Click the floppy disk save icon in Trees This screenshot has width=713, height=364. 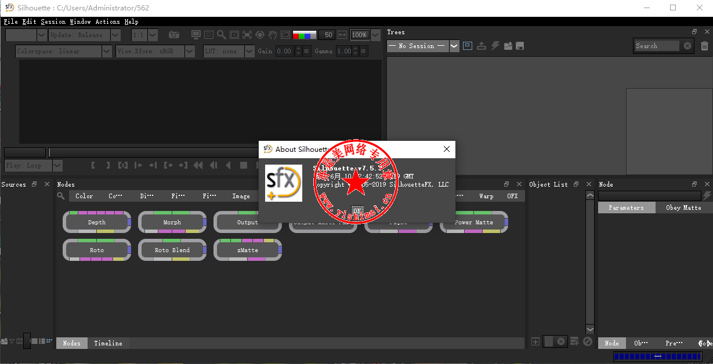pyautogui.click(x=520, y=46)
